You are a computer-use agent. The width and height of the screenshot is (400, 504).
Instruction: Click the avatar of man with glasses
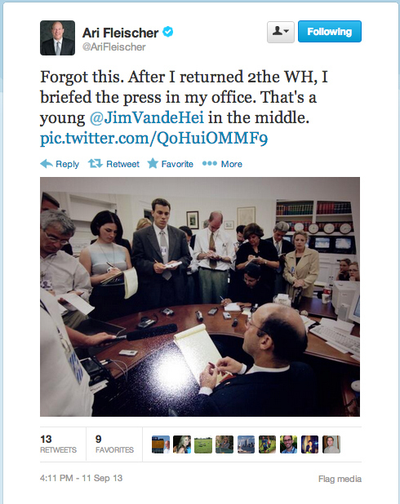click(x=289, y=444)
